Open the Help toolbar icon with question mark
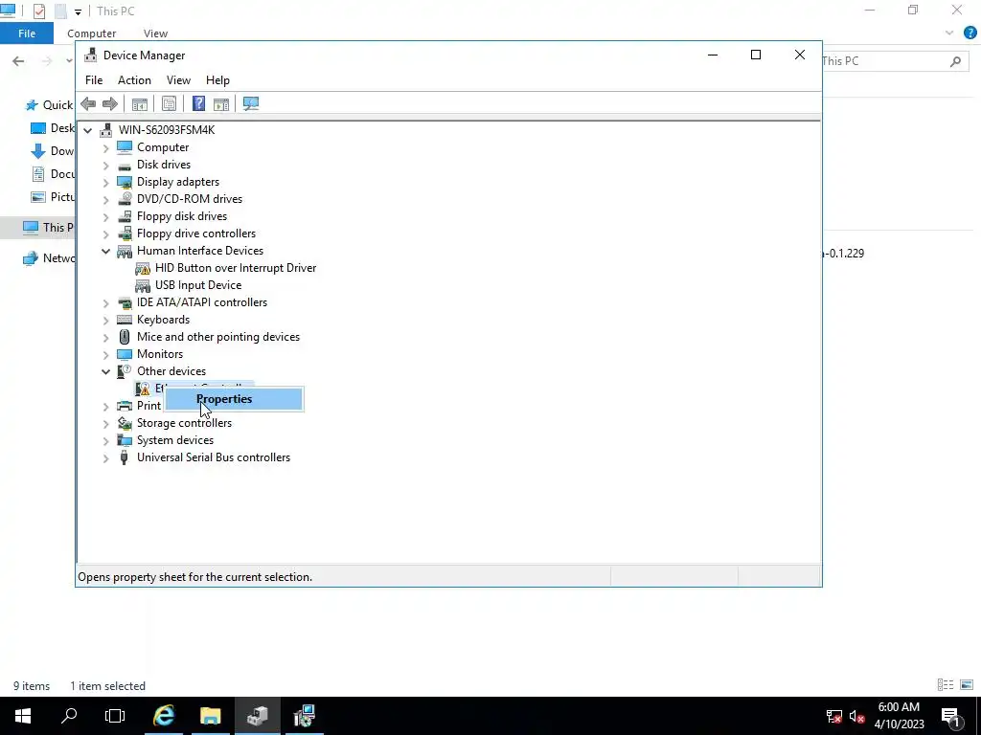The width and height of the screenshot is (981, 735). (198, 103)
